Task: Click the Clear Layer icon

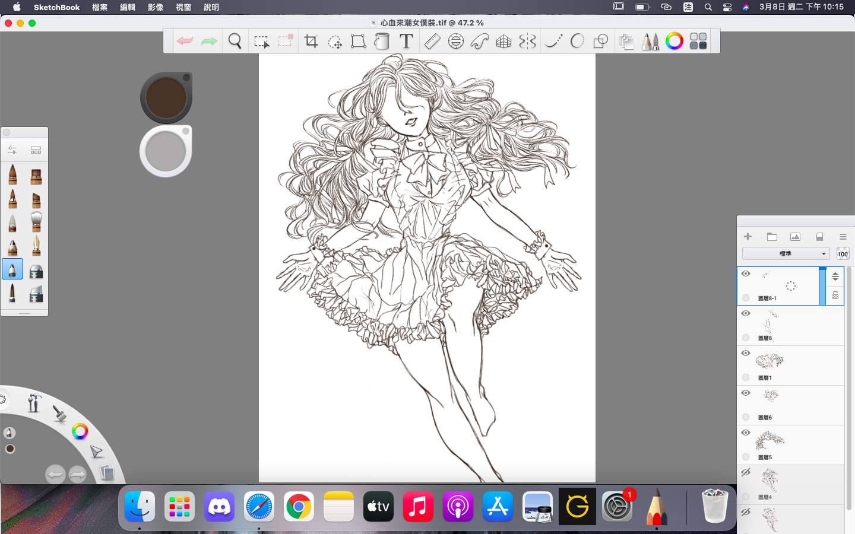Action: tap(819, 237)
